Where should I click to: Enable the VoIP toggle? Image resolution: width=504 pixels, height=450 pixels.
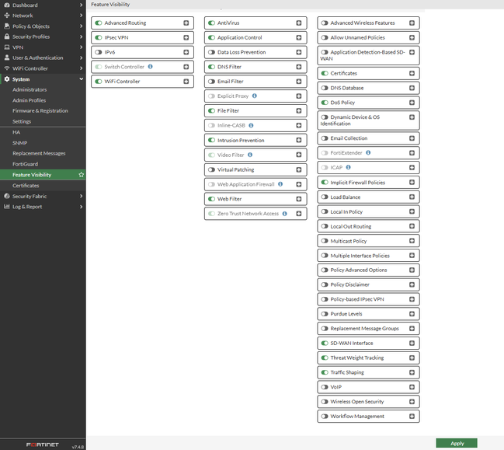click(x=325, y=387)
